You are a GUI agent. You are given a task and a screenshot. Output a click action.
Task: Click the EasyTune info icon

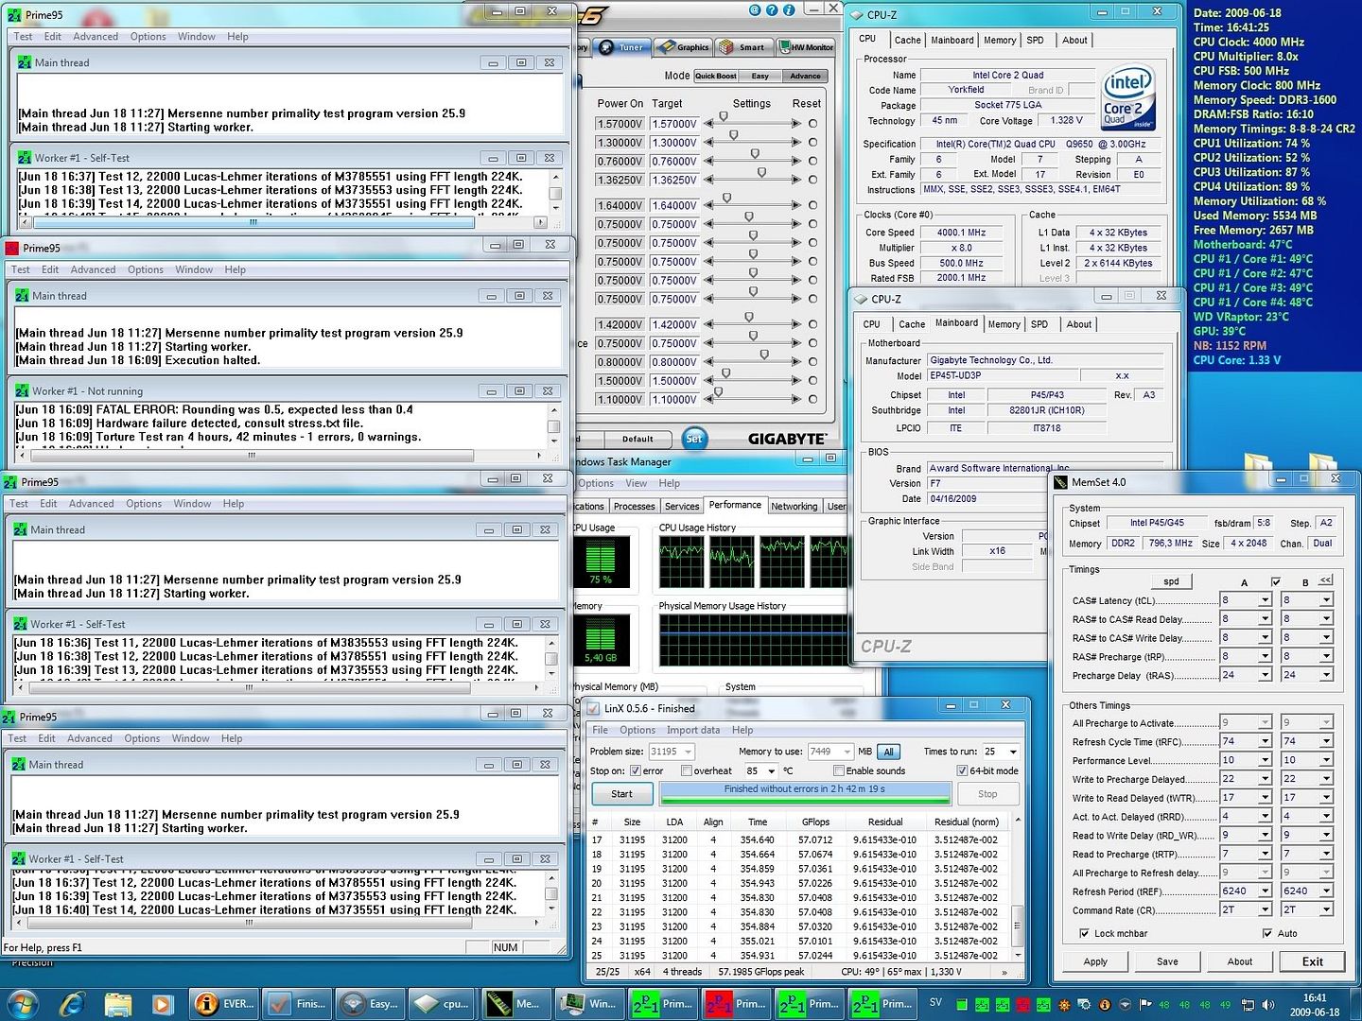click(789, 9)
